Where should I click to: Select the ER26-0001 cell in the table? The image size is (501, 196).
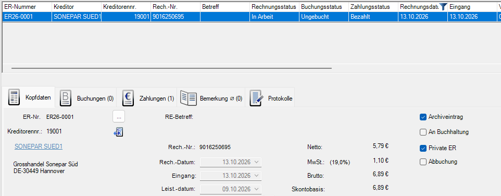27,17
